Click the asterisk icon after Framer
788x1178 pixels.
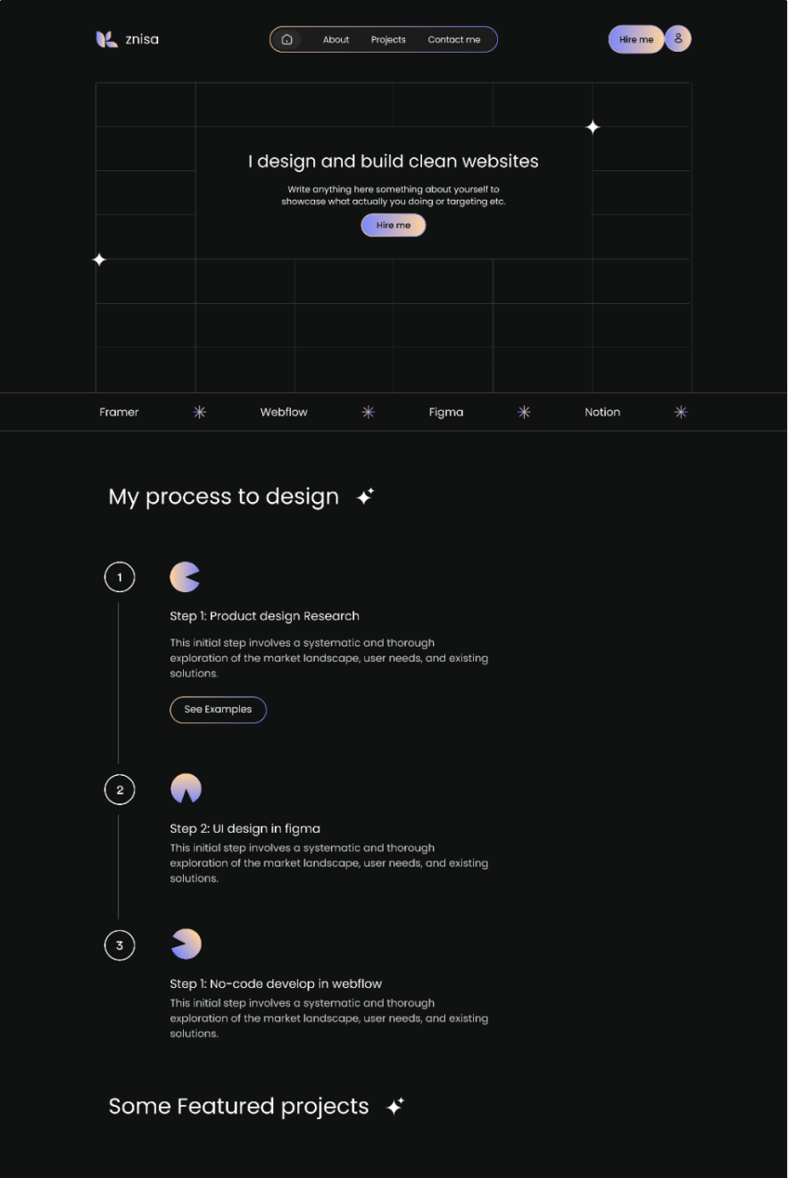(x=200, y=412)
